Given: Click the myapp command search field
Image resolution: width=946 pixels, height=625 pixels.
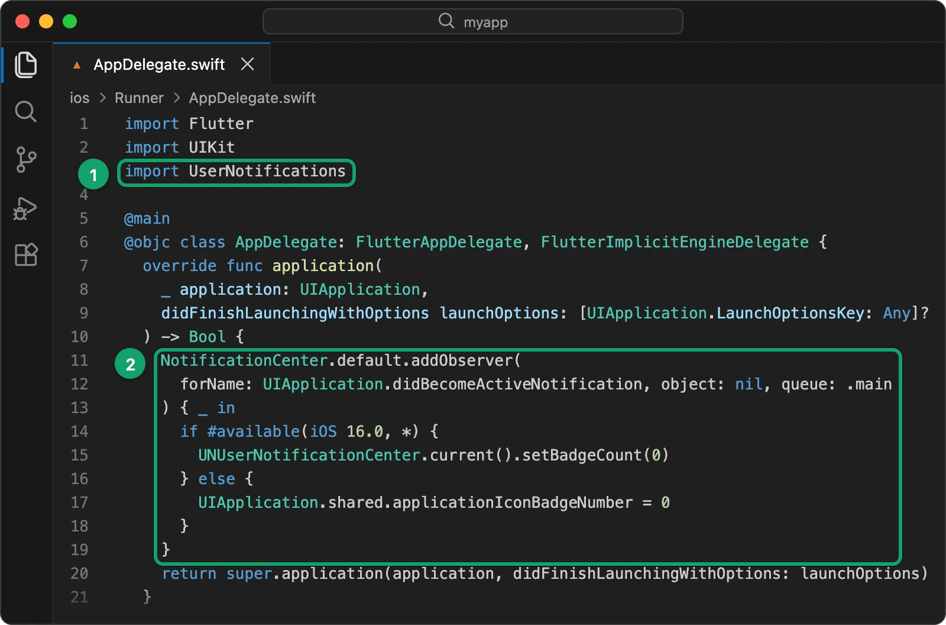Looking at the screenshot, I should tap(473, 21).
